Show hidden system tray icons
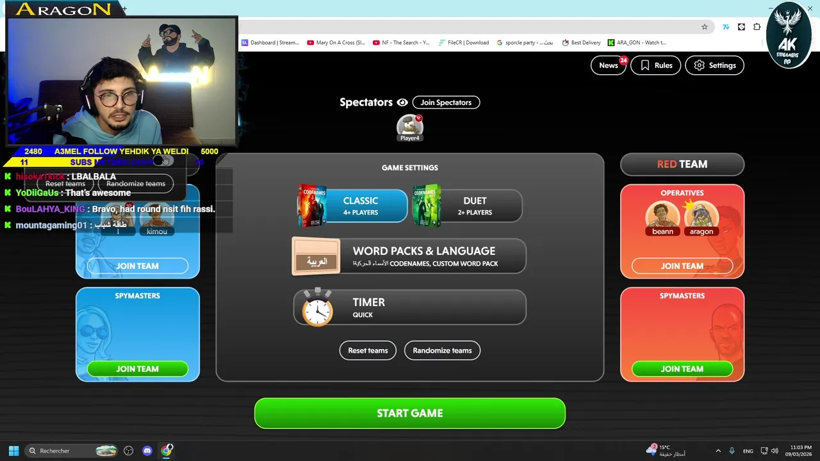The image size is (820, 461). pos(718,451)
